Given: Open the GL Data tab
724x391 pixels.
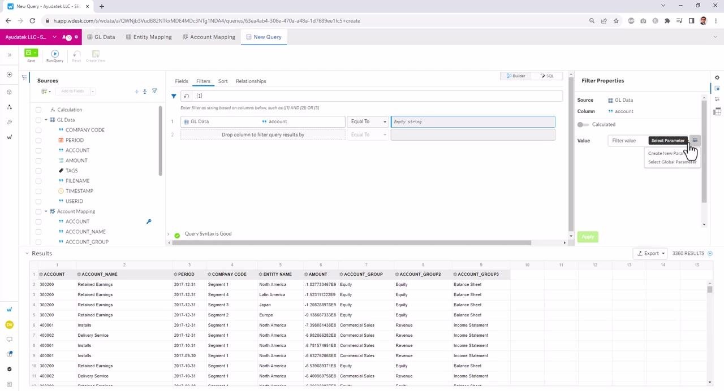Looking at the screenshot, I should coord(101,37).
